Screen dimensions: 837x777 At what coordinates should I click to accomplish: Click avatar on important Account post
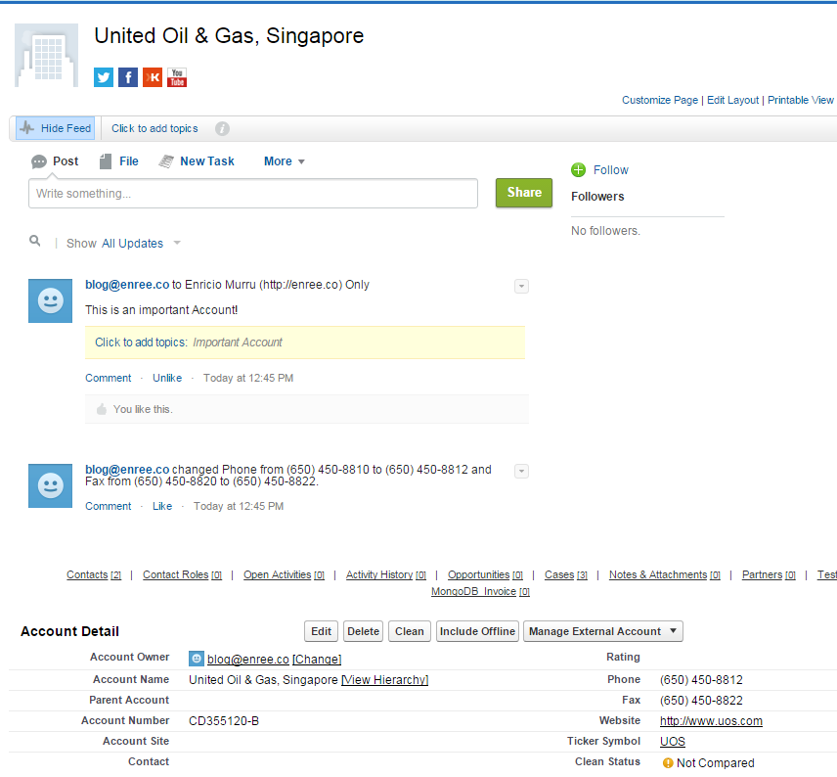[x=50, y=300]
